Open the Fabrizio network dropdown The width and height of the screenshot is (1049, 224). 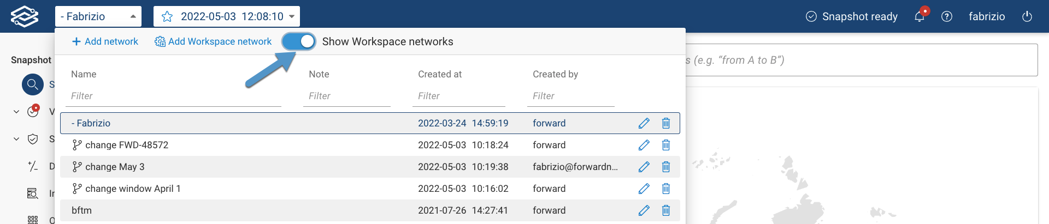coord(98,16)
